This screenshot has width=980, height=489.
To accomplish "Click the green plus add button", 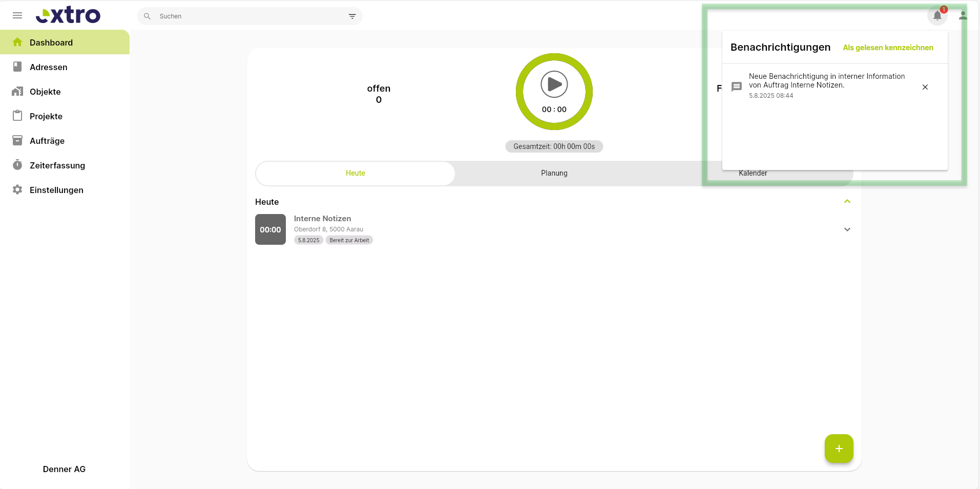I will 839,449.
